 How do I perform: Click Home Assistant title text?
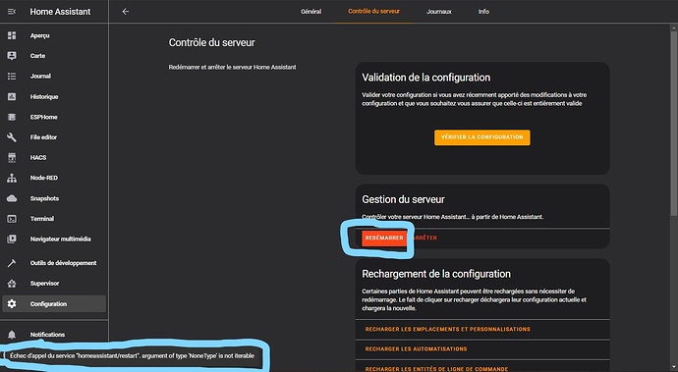point(60,12)
